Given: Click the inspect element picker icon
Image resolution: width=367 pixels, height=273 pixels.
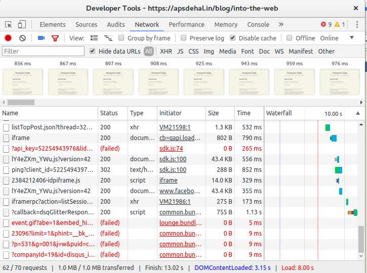Looking at the screenshot, I should coord(9,25).
